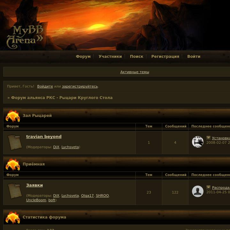Open the travian beyond forum
Screen dimensions: 230x230
tap(44, 137)
